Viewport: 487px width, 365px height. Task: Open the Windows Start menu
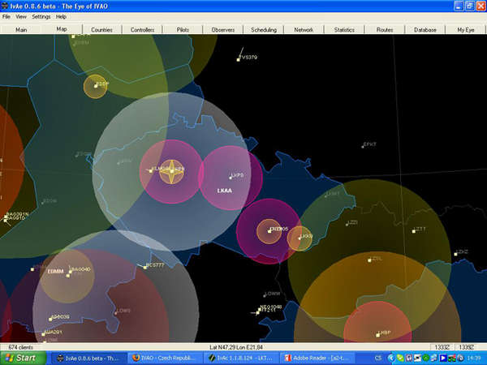point(23,359)
